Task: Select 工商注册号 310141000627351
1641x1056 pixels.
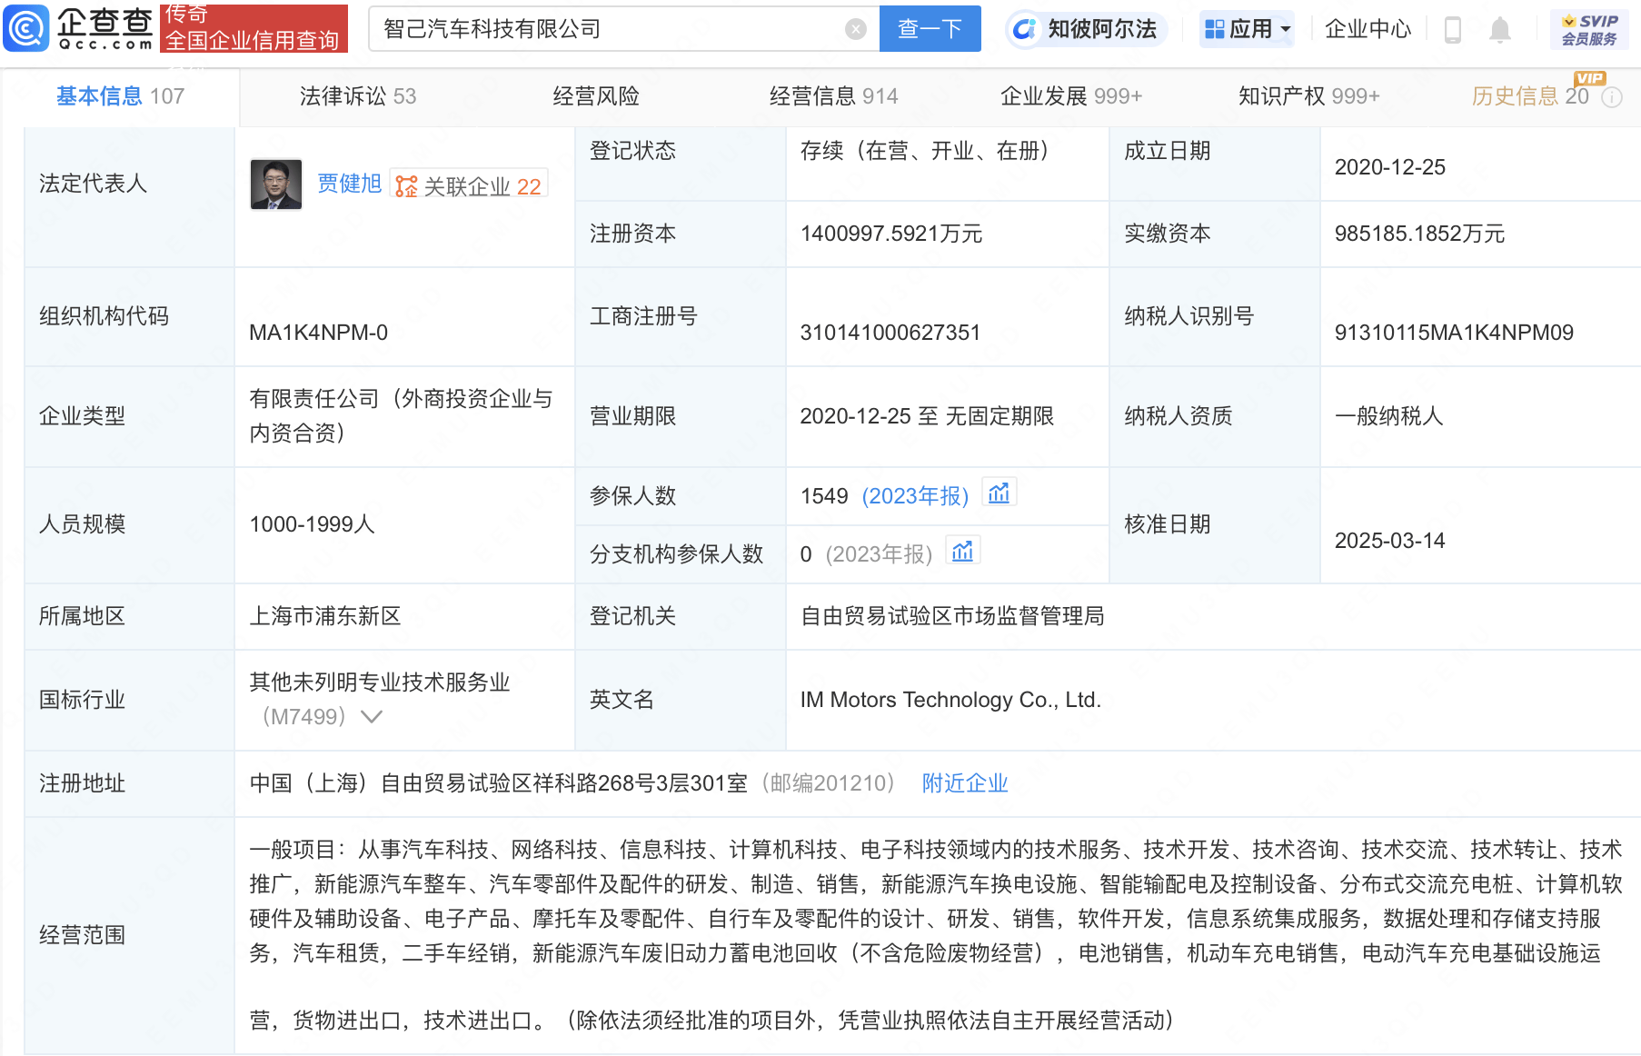Action: [890, 333]
